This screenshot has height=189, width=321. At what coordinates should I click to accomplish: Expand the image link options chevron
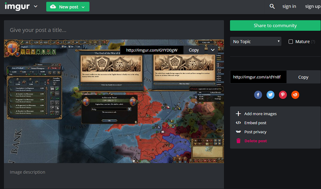click(213, 50)
